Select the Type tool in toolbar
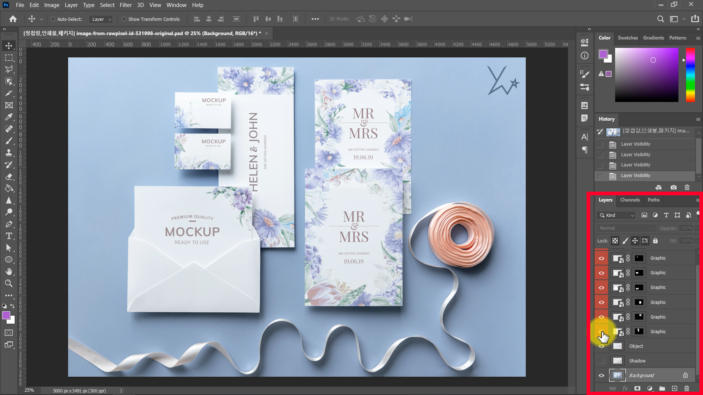Screen dimensions: 703x395 tap(9, 236)
